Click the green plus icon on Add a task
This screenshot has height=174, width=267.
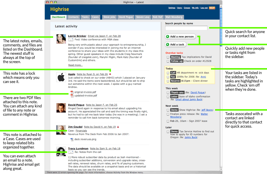(x=168, y=44)
